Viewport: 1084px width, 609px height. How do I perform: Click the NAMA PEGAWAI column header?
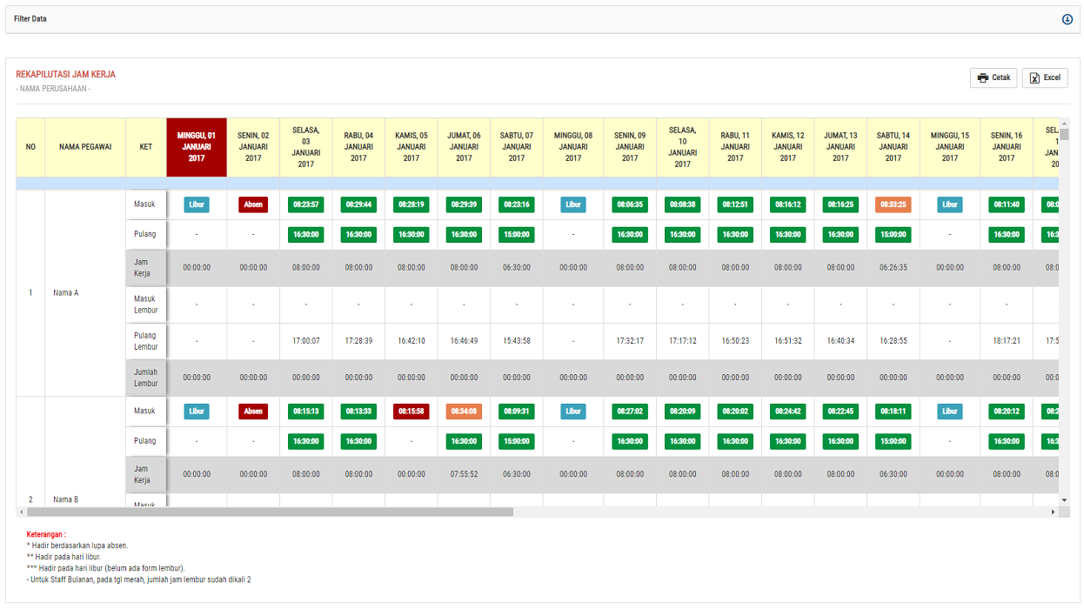[x=85, y=147]
